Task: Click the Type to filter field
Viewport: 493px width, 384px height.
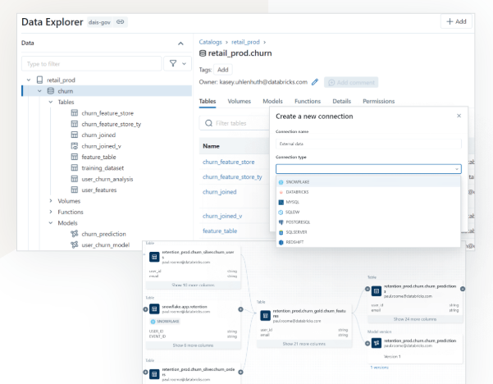Action: pyautogui.click(x=92, y=64)
